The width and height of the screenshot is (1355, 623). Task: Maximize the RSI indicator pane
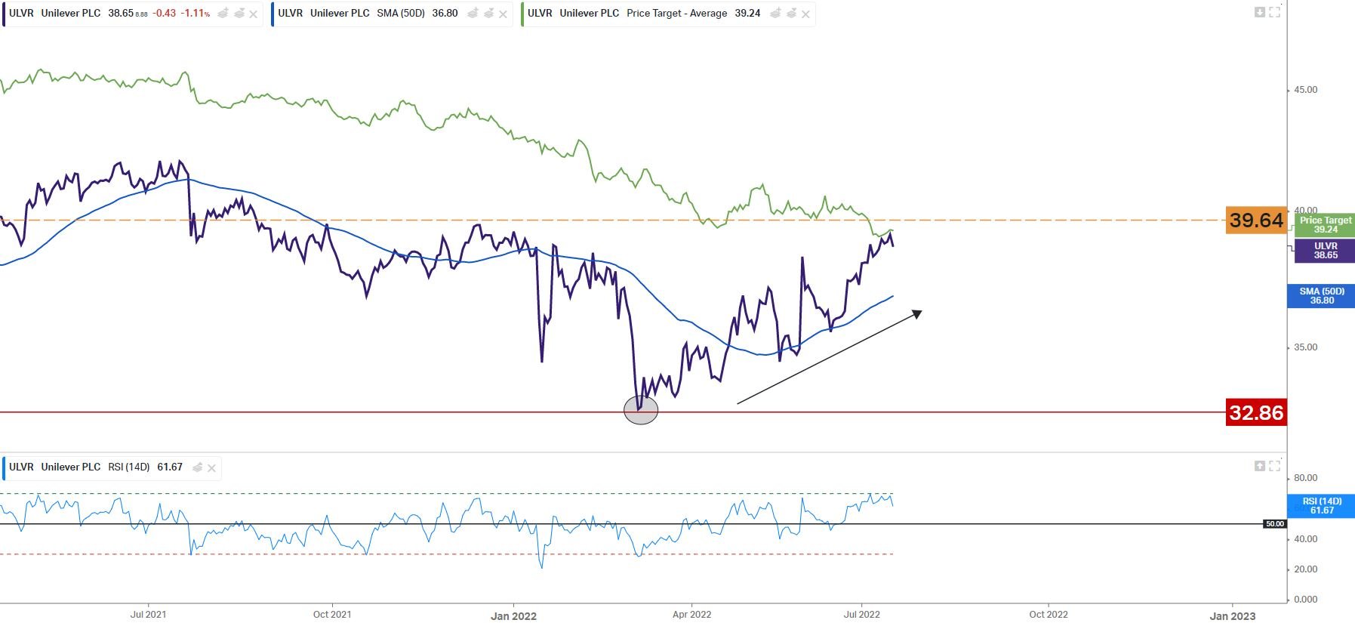[x=1275, y=466]
